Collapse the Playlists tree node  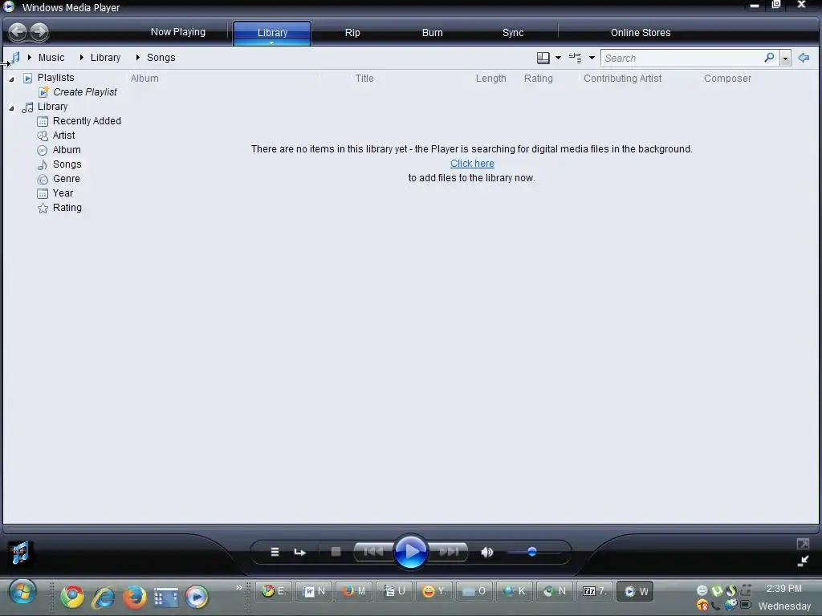[11, 79]
